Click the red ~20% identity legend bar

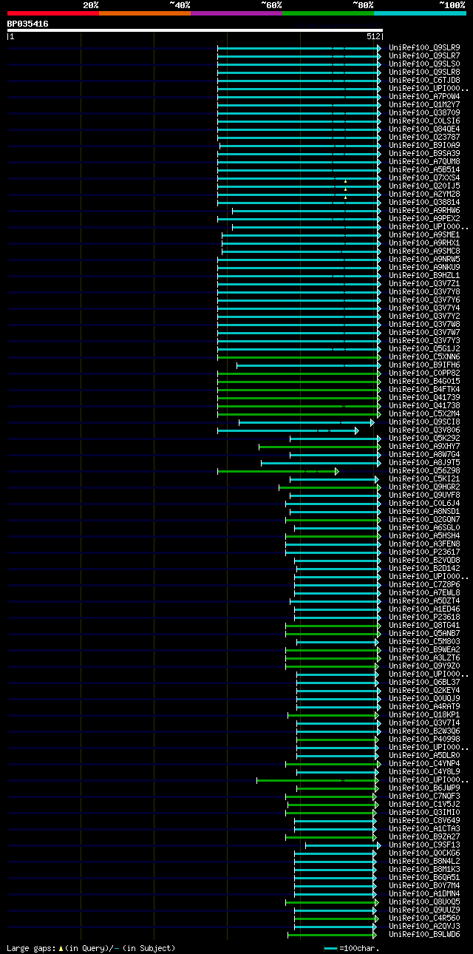click(53, 13)
